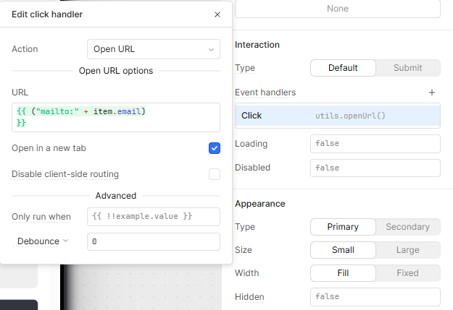Uncheck Open in a new tab
The image size is (453, 310).
[214, 148]
